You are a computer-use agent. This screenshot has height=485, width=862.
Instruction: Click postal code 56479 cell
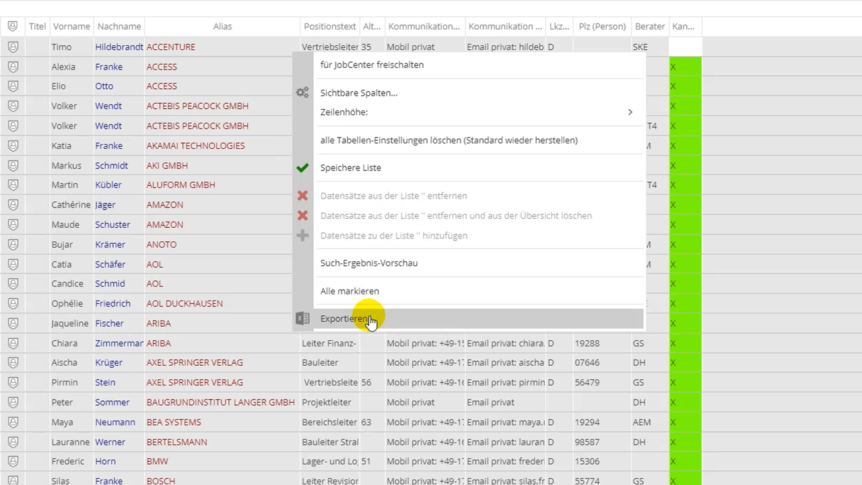click(x=602, y=382)
